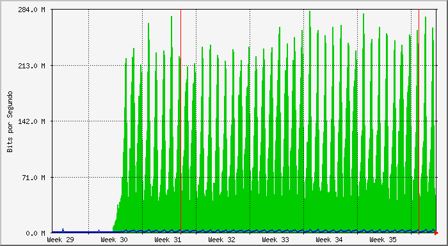Click the Bits por Segundo axis title
Viewport: 448px width, 246px height.
pyautogui.click(x=11, y=121)
